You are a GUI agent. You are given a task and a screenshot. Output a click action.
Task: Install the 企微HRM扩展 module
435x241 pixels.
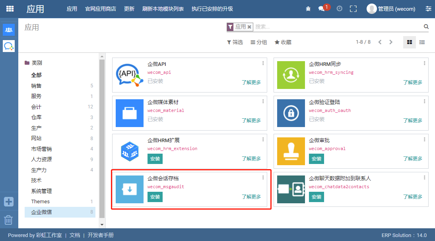(x=155, y=159)
